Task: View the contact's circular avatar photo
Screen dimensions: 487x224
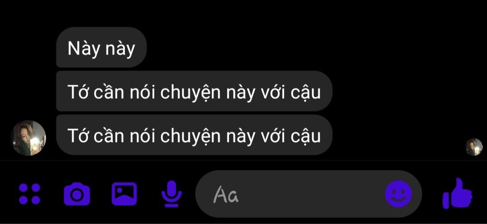Action: [28, 138]
